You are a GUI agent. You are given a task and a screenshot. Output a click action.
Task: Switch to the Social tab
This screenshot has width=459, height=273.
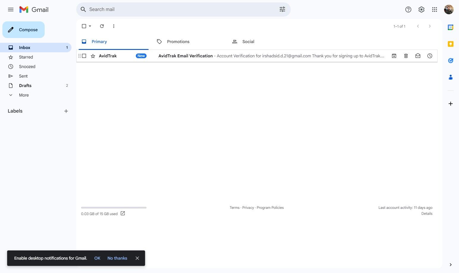click(x=264, y=42)
